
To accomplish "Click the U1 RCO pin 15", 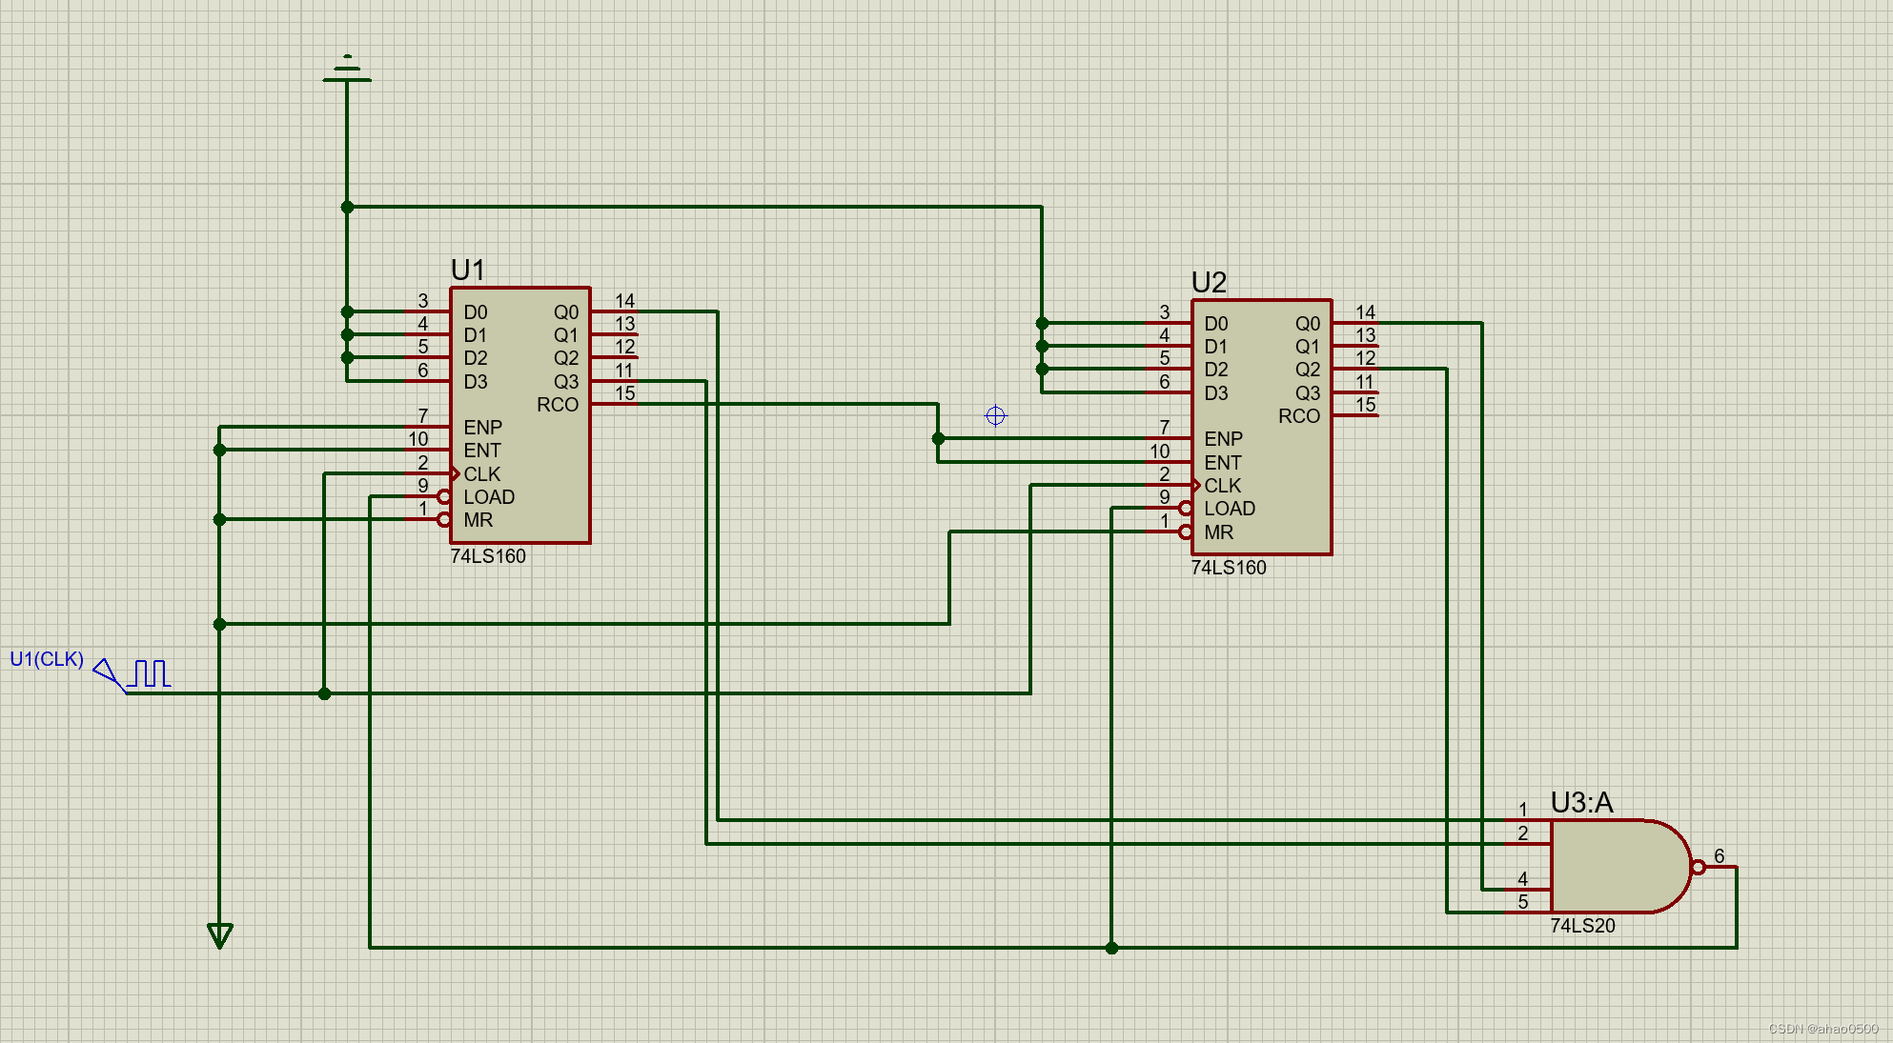I will pyautogui.click(x=614, y=404).
